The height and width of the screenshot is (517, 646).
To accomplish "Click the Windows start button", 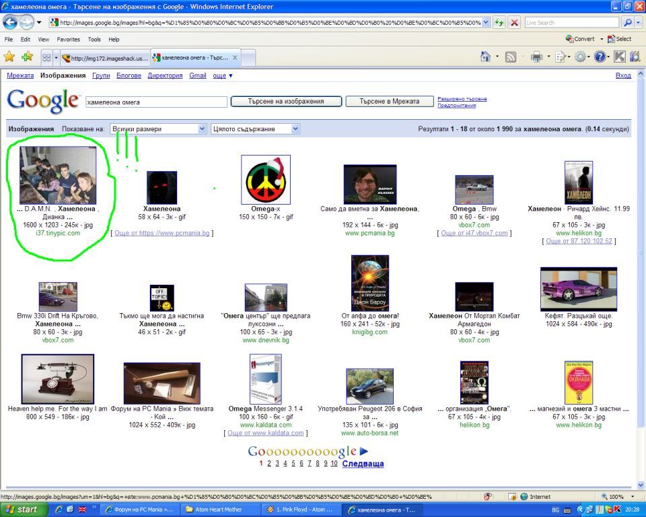I will [x=24, y=510].
